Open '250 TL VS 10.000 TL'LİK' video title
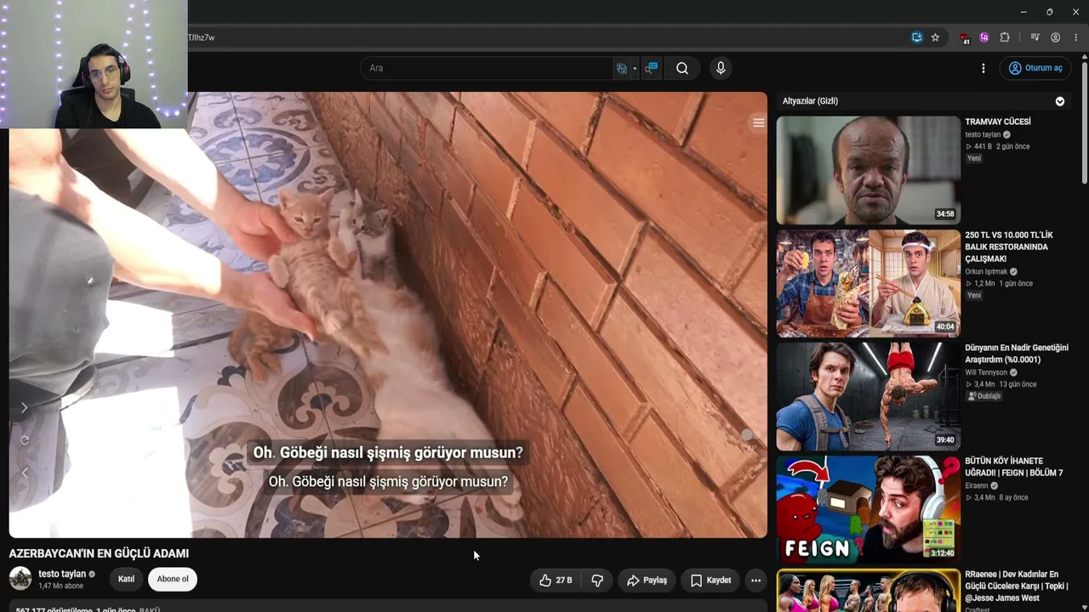Image resolution: width=1089 pixels, height=612 pixels. point(1009,246)
